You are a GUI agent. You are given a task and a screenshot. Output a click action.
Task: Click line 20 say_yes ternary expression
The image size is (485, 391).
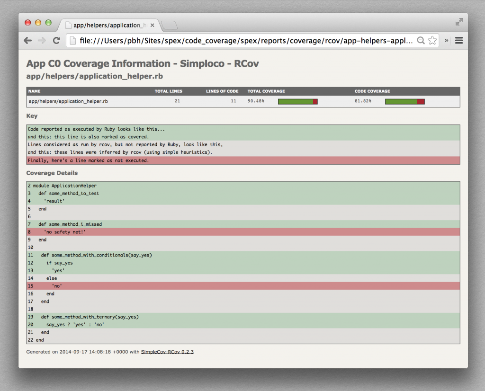(x=243, y=325)
